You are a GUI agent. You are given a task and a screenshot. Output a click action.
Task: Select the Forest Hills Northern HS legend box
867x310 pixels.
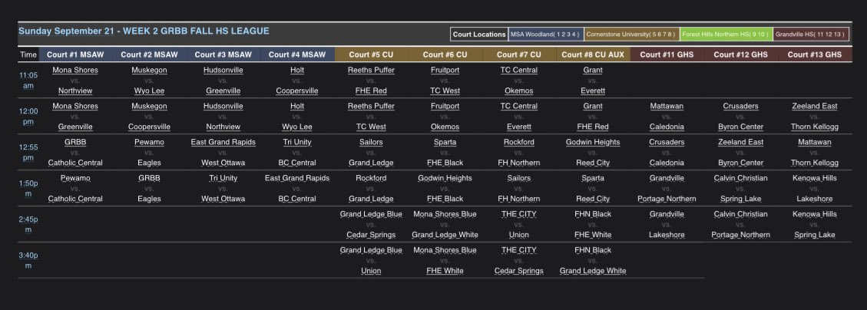coord(726,35)
